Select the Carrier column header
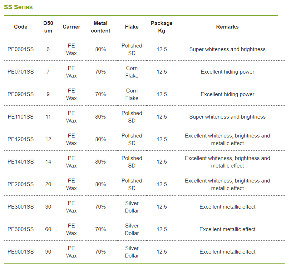Screen dimensions: 291x270 71,27
